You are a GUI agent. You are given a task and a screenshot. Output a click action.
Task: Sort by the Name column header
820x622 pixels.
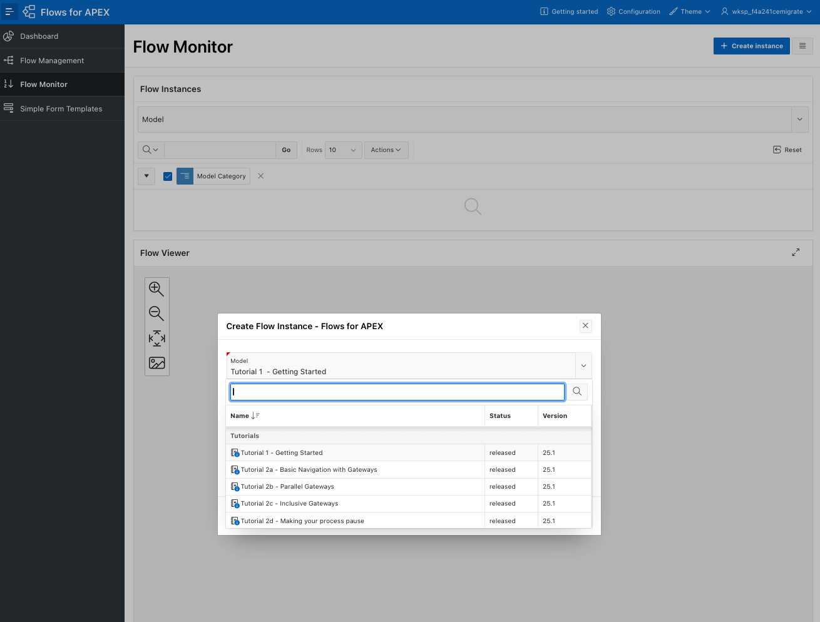tap(240, 416)
